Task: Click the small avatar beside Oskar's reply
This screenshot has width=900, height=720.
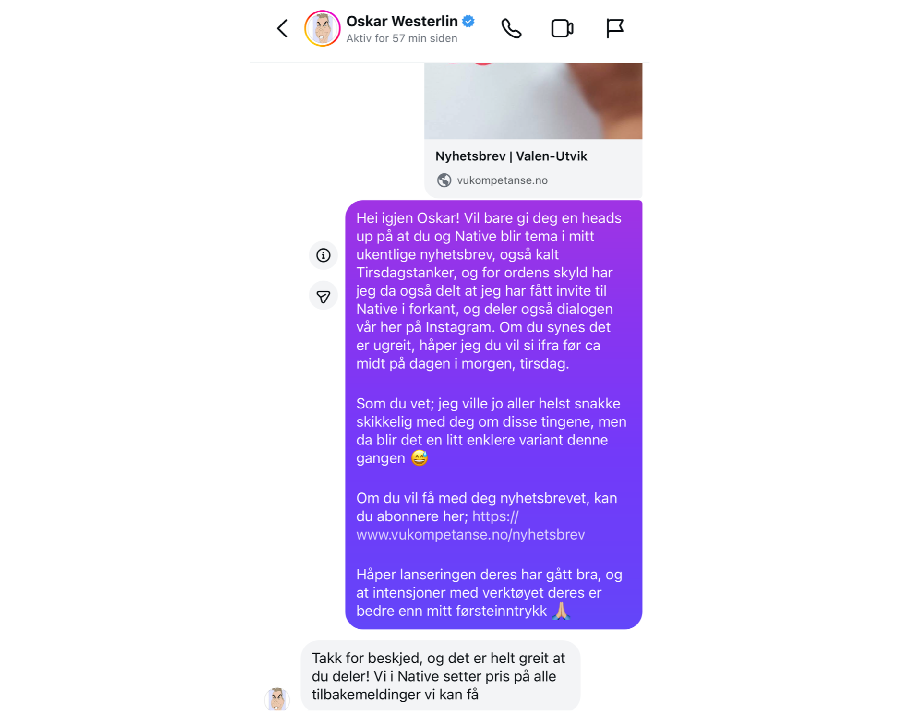Action: point(277,698)
